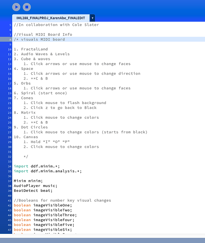Click the line "10. Canvas"
205x243 pixels.
26,137
